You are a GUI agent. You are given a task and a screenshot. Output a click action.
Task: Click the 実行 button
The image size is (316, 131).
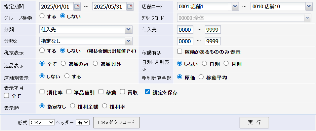254,122
